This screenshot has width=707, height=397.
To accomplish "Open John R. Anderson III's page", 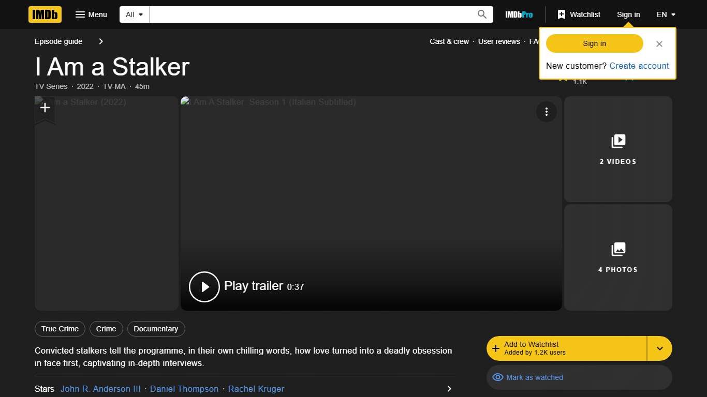I will 100,389.
